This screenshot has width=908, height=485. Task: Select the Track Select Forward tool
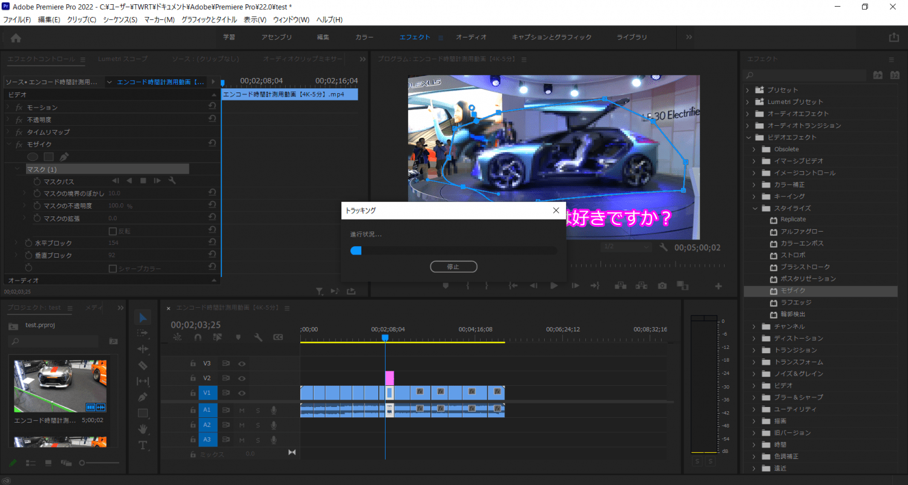143,333
